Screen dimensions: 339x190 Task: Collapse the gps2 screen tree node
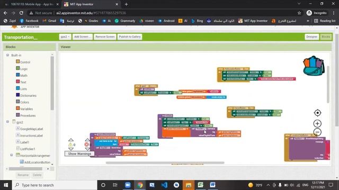coord(7,122)
